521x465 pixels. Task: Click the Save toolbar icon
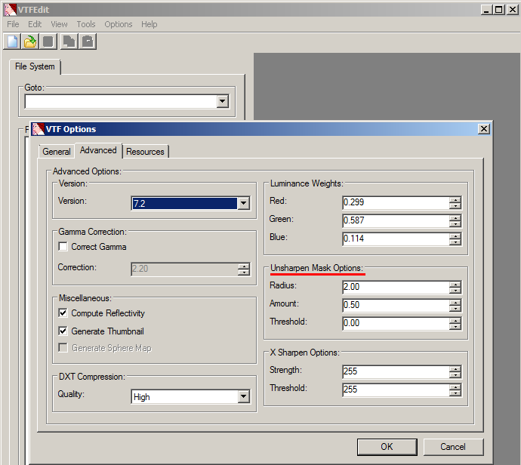(48, 42)
